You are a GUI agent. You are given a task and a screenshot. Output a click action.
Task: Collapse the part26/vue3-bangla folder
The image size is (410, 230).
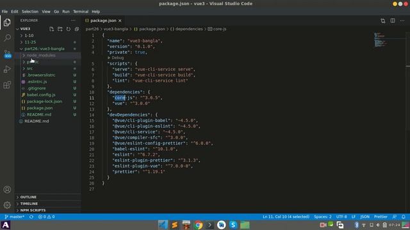pos(44,49)
